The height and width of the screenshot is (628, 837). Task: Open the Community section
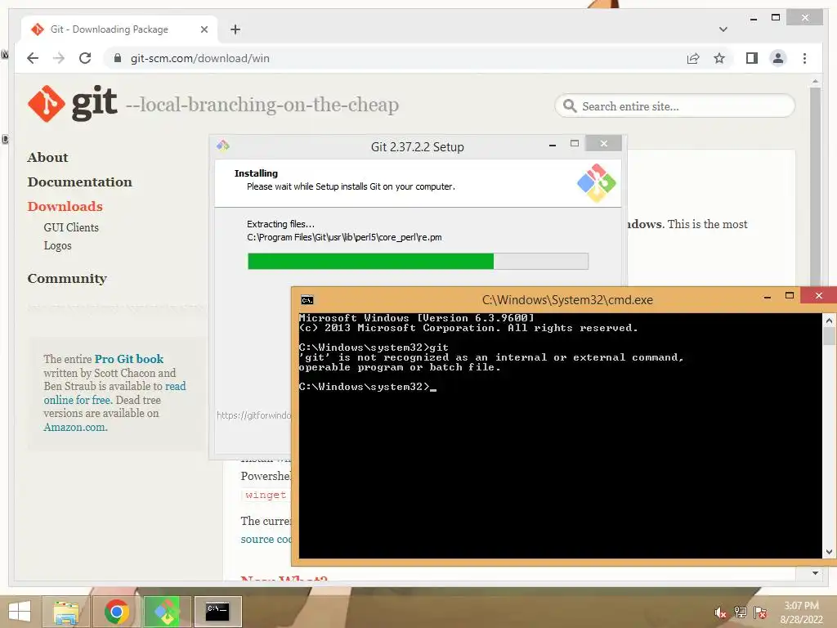[67, 279]
